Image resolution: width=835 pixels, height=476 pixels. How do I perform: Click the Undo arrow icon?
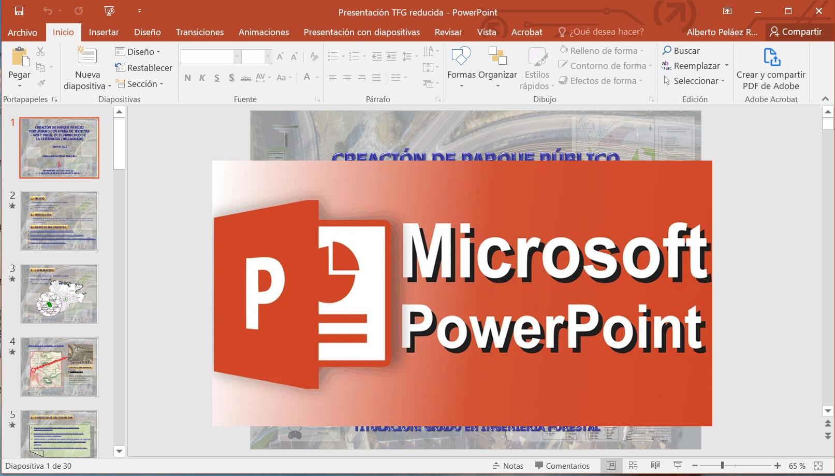click(48, 11)
